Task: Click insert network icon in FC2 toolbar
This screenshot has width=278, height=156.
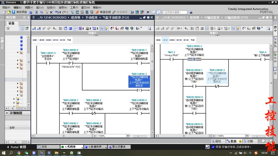Action: (x=34, y=29)
